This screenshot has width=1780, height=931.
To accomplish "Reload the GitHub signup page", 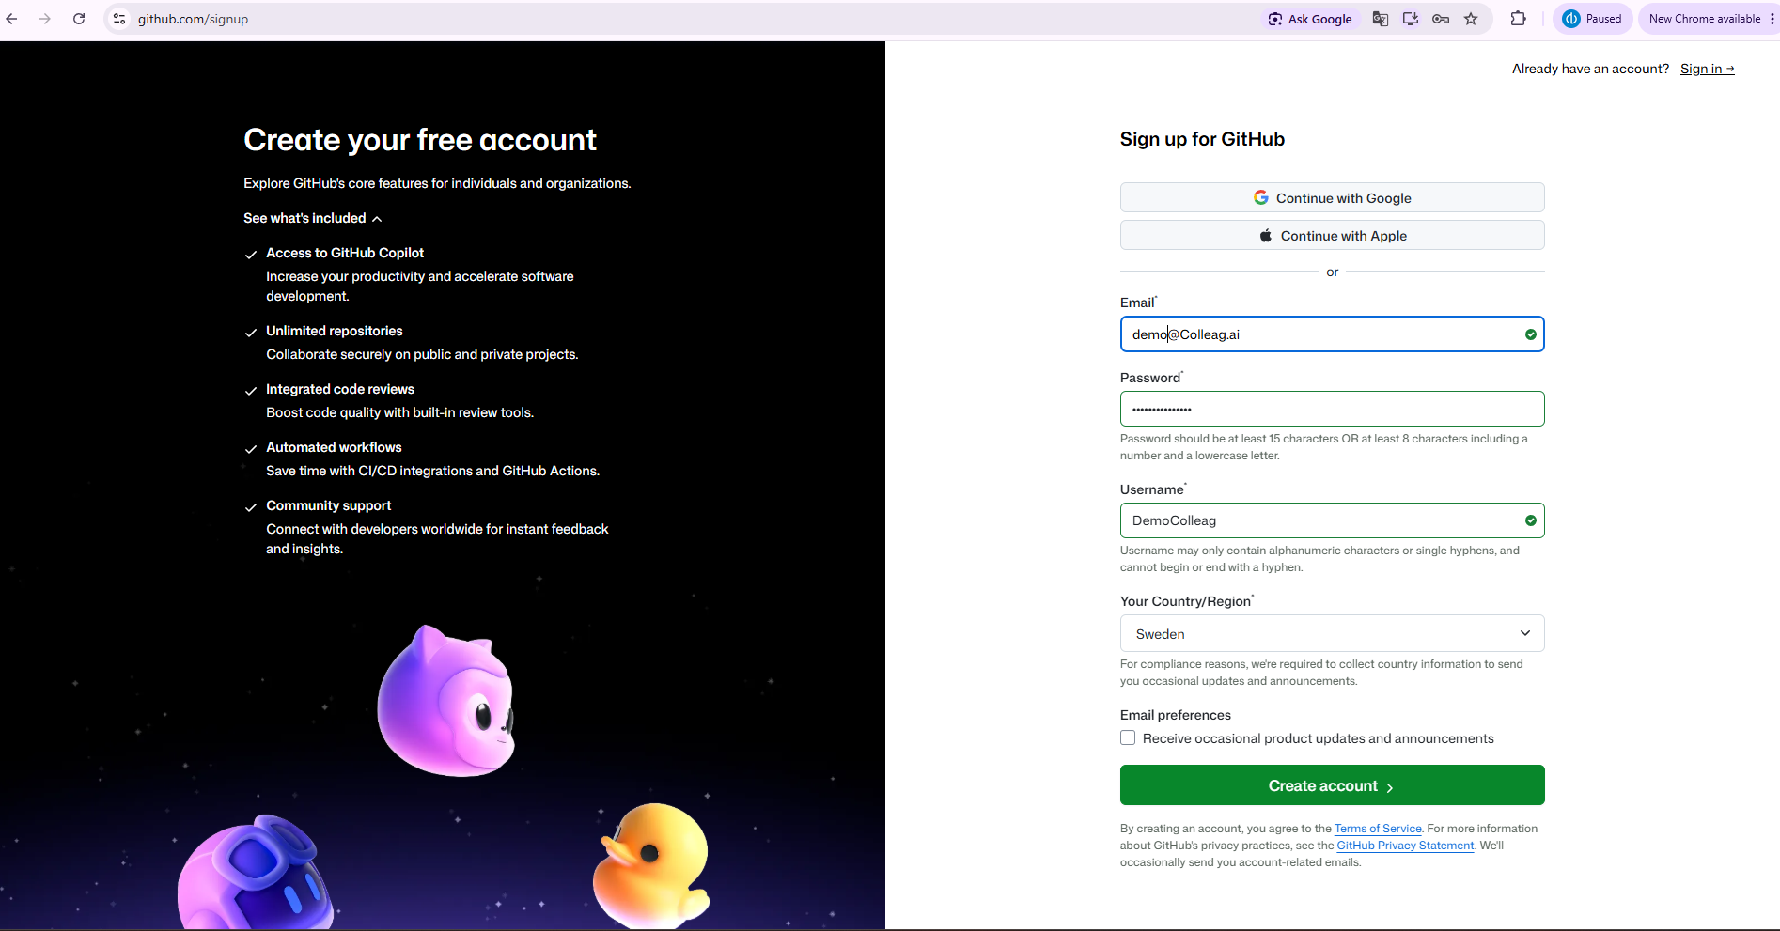I will click(x=79, y=19).
